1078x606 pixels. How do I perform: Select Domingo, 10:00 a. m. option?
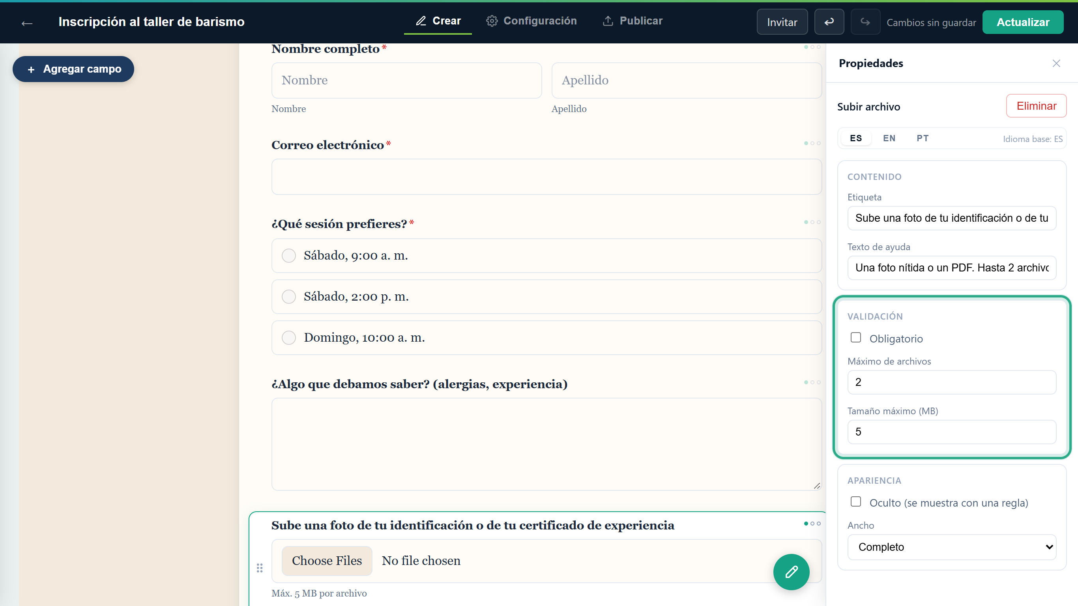[546, 338]
